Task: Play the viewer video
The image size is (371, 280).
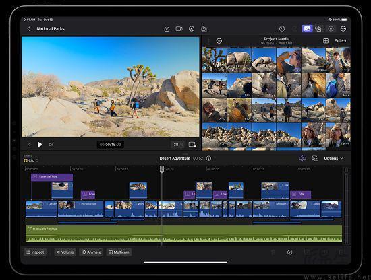Action: pos(40,145)
